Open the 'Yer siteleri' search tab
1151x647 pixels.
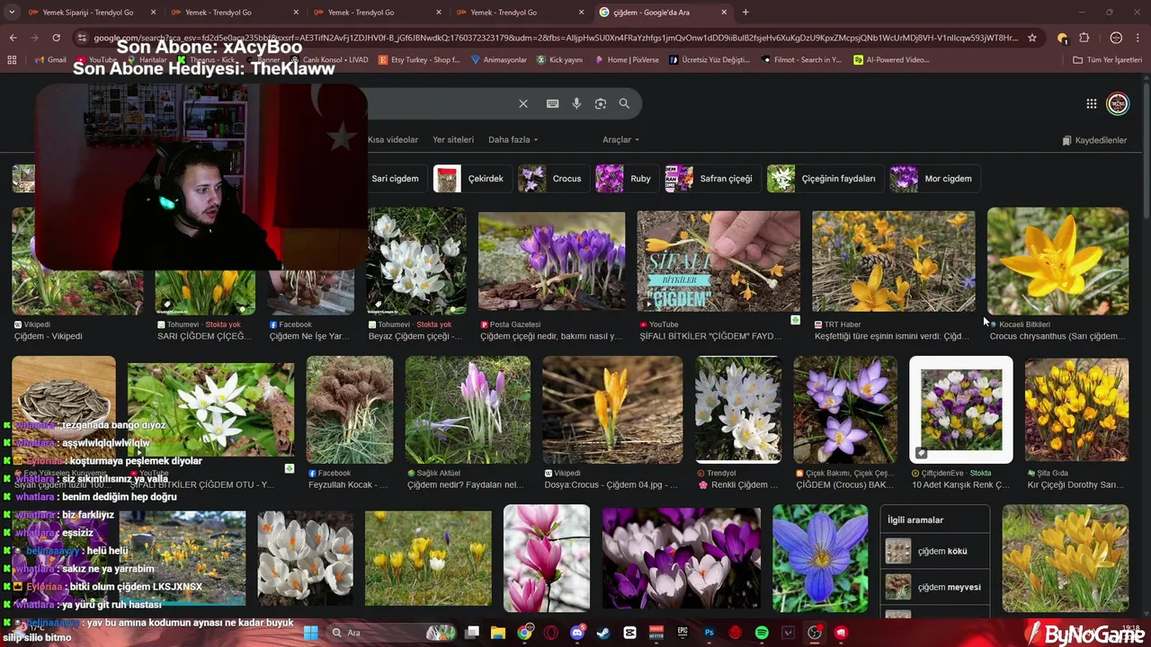[x=453, y=139]
